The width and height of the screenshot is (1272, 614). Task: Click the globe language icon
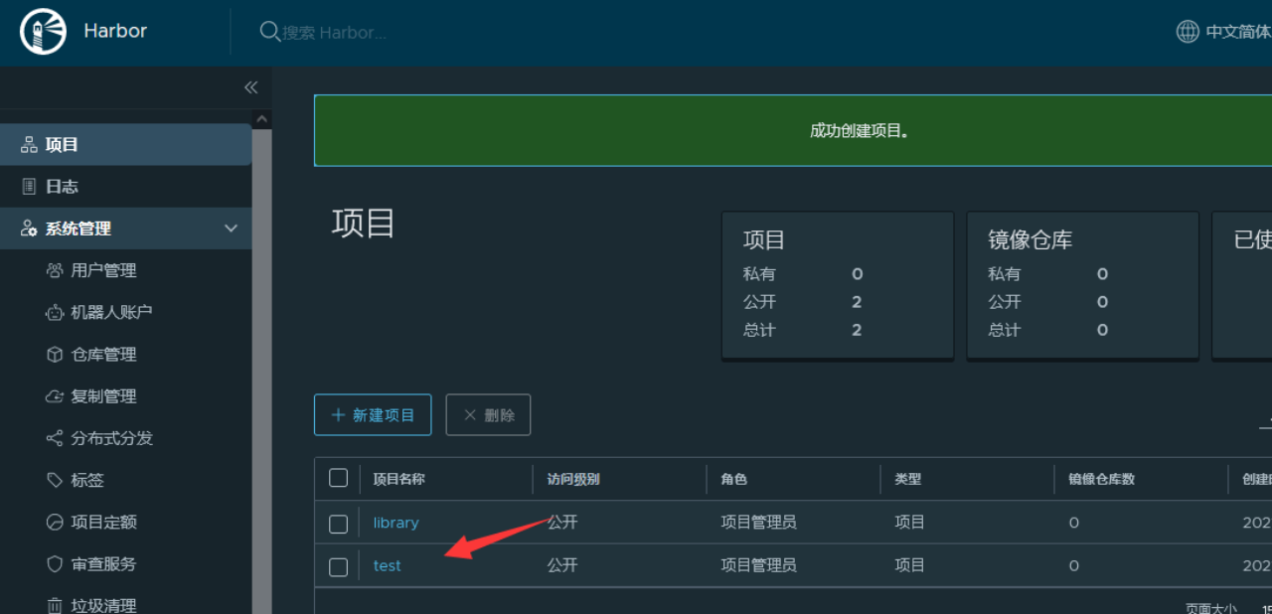pos(1188,32)
